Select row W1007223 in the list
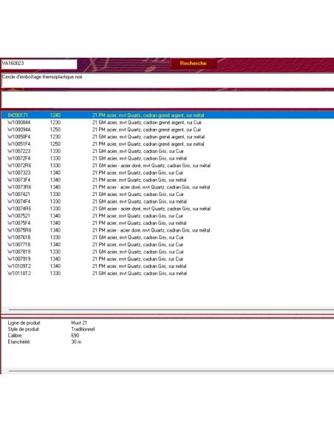Image resolution: width=334 pixels, height=432 pixels. [x=168, y=151]
